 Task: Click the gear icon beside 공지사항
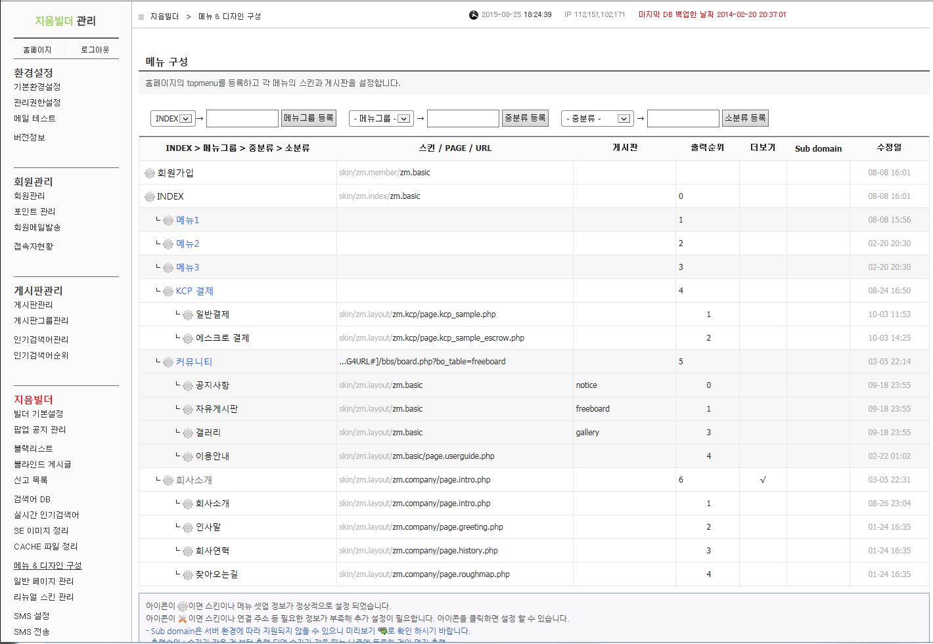[188, 386]
